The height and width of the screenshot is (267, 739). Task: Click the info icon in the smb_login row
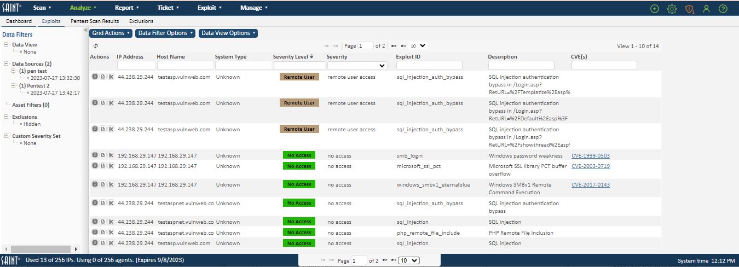tap(95, 155)
